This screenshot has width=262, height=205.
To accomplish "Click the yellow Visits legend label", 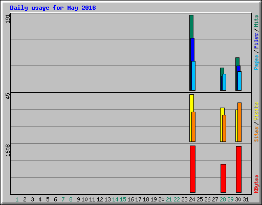I will click(256, 111).
